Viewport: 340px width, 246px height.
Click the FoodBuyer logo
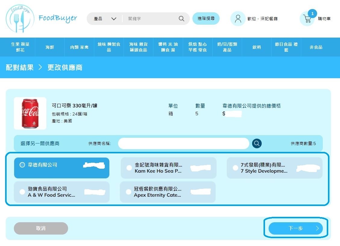click(42, 19)
